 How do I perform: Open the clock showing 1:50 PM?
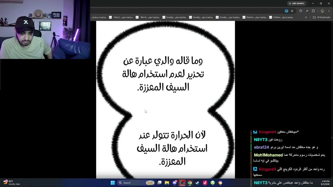pos(325,183)
